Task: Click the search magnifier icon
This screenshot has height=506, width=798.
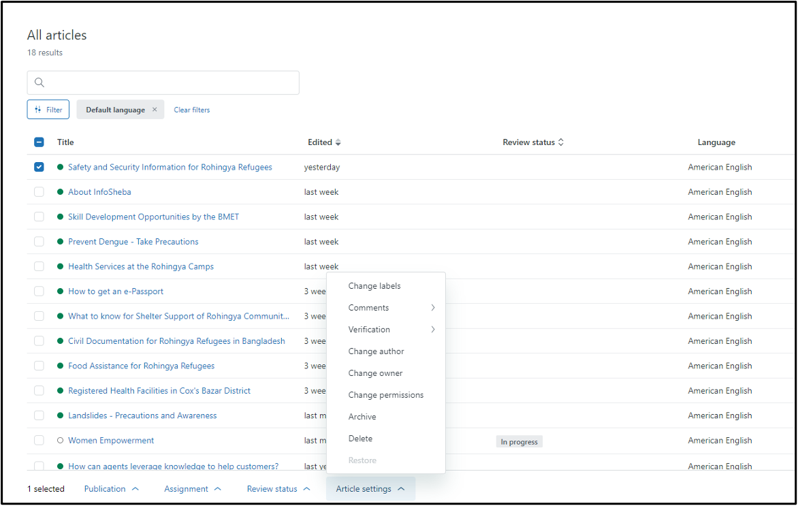Action: (x=39, y=82)
